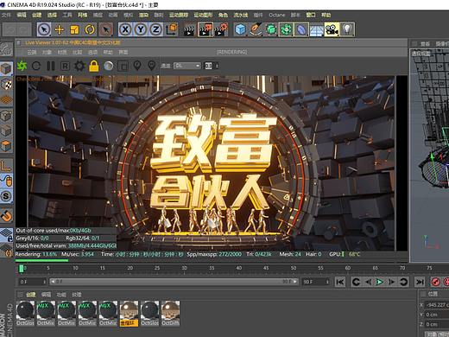Activate the Scale tool
Screen dimensions: 449x337
pyautogui.click(x=75, y=29)
